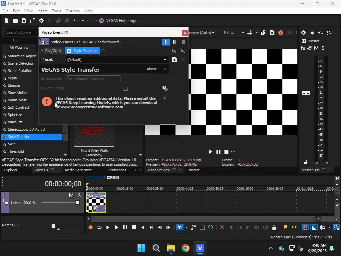
Task: Undo the last action
Action: point(76,21)
